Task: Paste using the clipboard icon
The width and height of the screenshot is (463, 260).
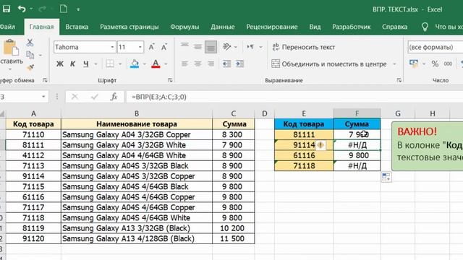Action: (11, 48)
